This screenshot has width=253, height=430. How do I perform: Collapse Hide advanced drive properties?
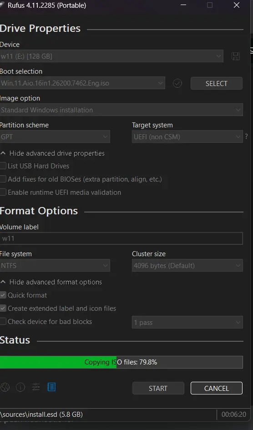coord(53,153)
